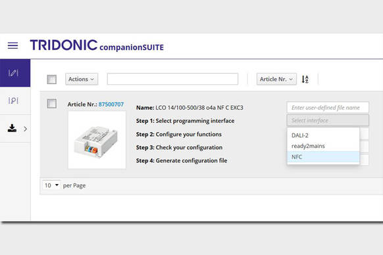Open the configuration editor sidebar icon
383x255 pixels.
coord(13,73)
